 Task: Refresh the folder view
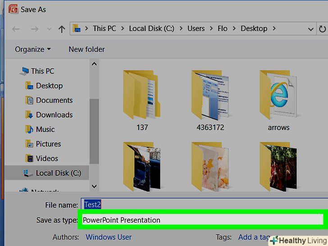click(322, 29)
